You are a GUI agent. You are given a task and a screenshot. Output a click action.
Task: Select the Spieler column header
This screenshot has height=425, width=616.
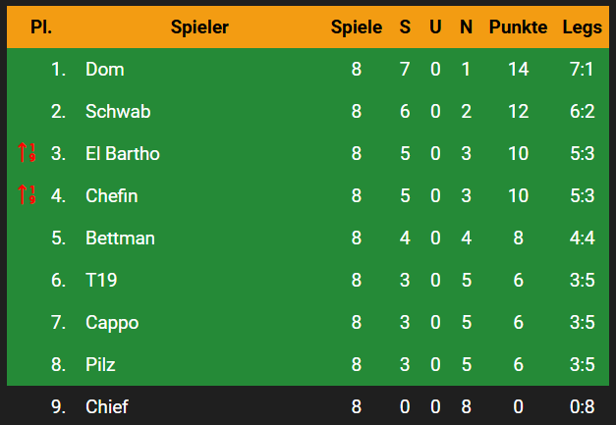pyautogui.click(x=199, y=27)
